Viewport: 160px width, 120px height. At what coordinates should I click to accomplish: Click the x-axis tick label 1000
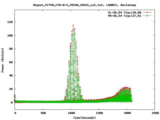[71, 113]
